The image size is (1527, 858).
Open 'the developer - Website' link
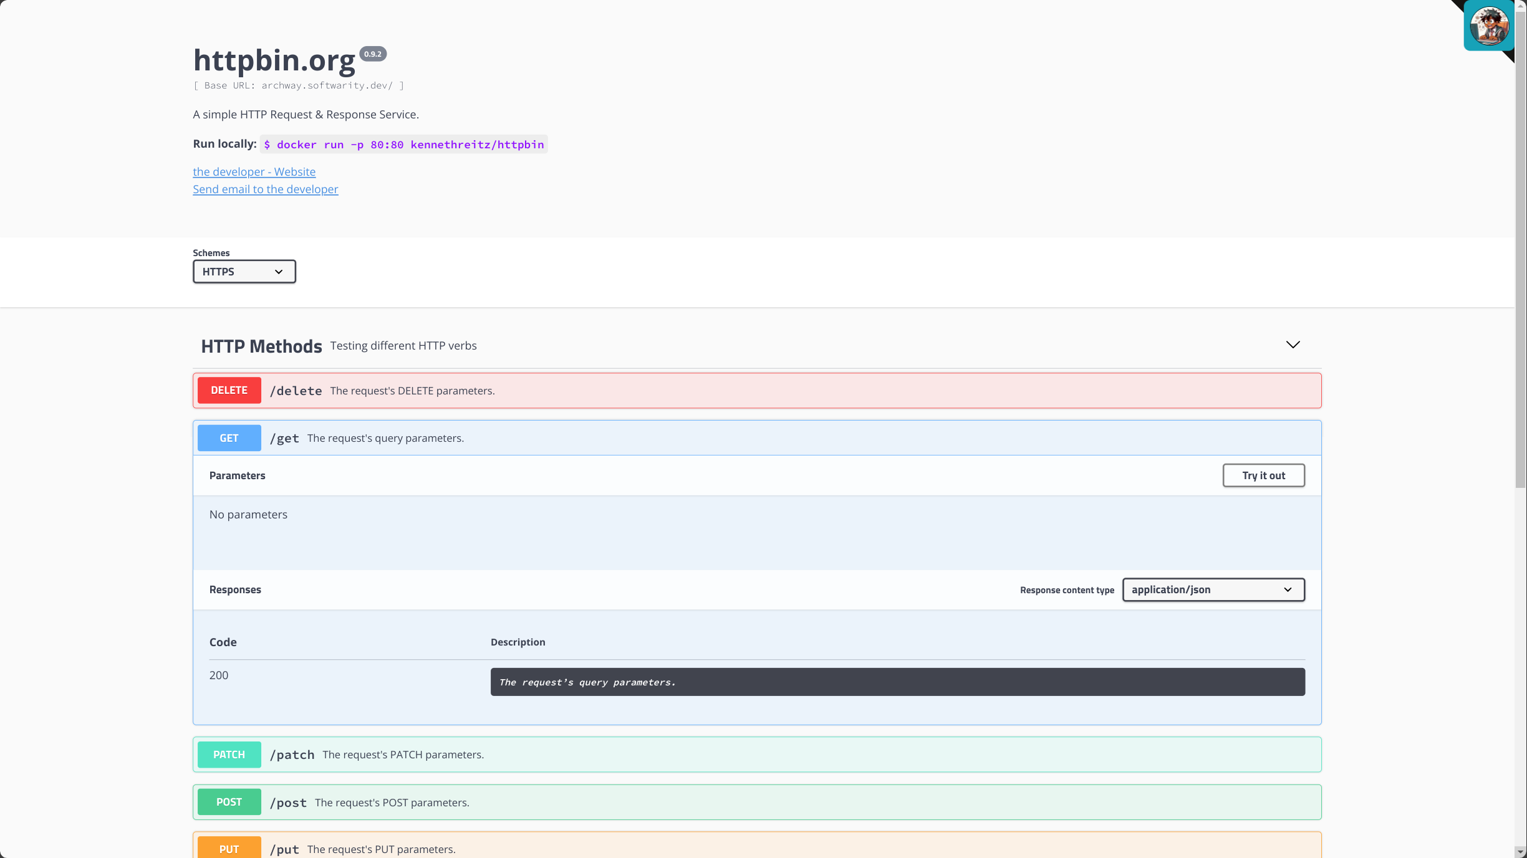[254, 171]
